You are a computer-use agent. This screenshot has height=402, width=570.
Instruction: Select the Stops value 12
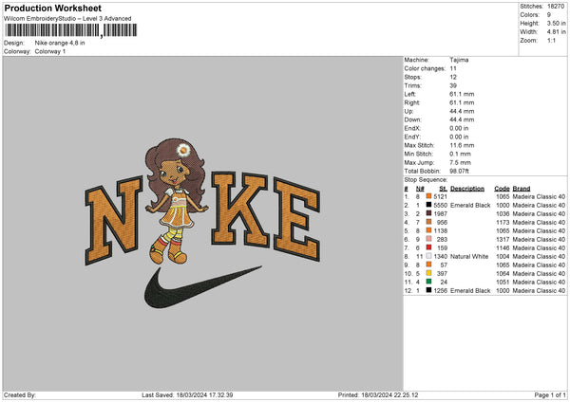453,77
